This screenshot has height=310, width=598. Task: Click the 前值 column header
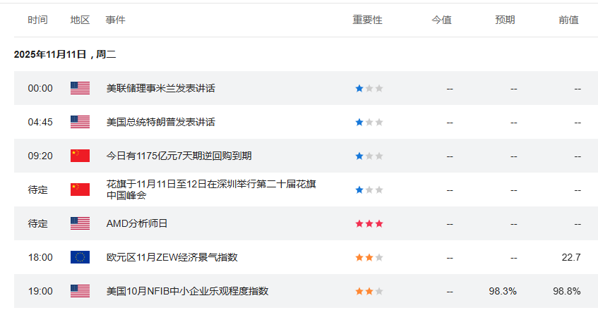pyautogui.click(x=569, y=20)
